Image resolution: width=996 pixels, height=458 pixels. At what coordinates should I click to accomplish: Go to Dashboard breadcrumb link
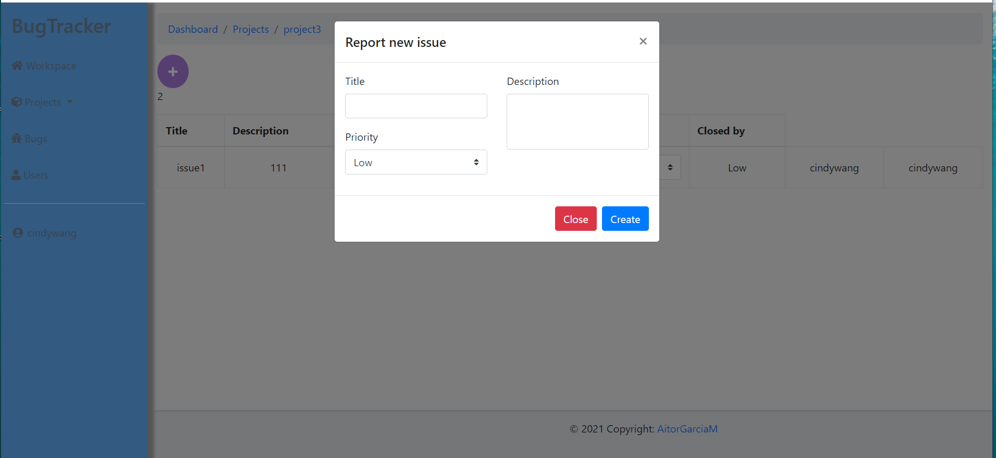[193, 29]
